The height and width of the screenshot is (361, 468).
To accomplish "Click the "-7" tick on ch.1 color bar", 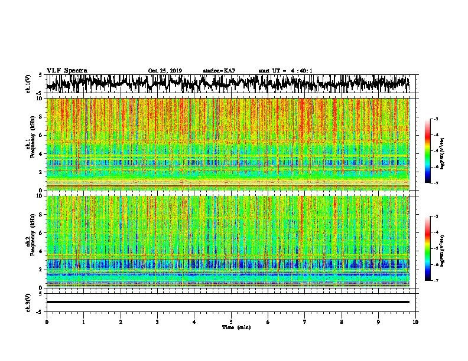I will (436, 183).
